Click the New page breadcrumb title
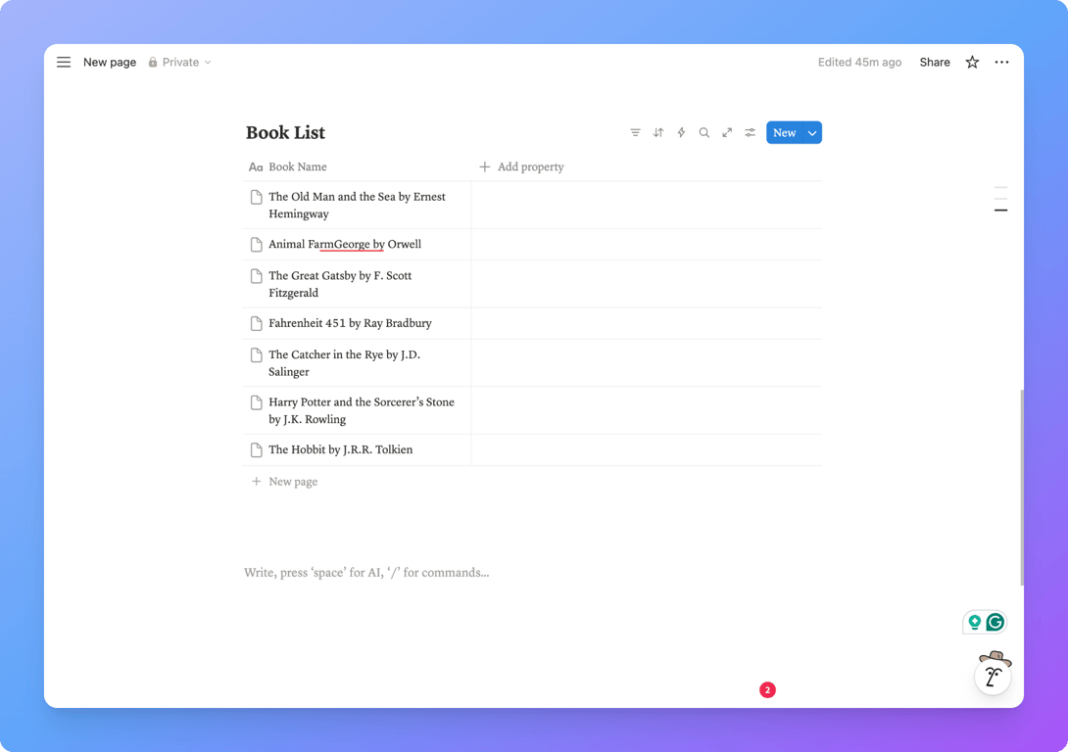Image resolution: width=1068 pixels, height=752 pixels. [x=110, y=62]
